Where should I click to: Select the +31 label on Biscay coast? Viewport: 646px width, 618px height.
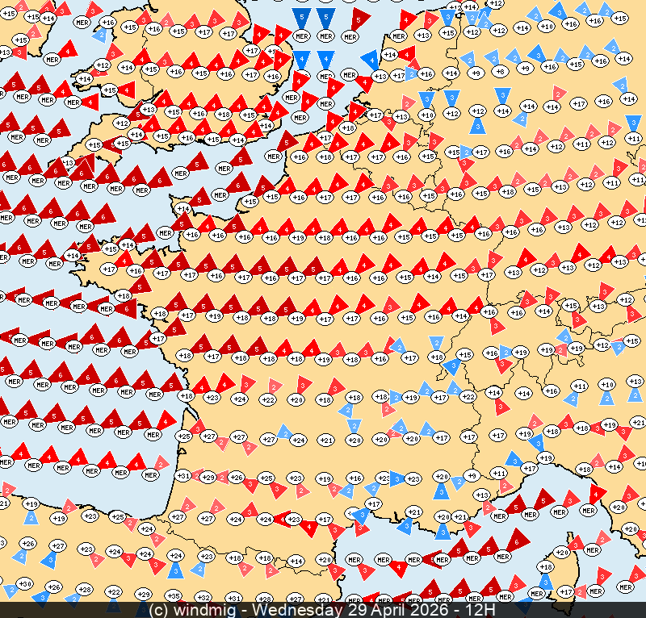(x=183, y=476)
